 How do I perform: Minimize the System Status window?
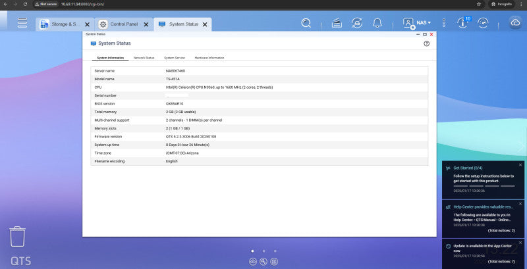(418, 34)
